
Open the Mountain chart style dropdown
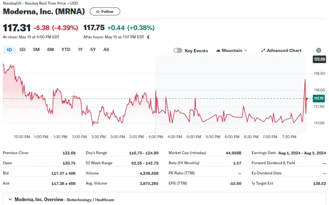tap(232, 51)
